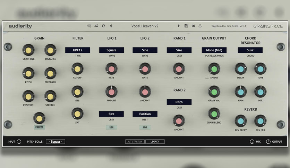The width and height of the screenshot is (290, 168).
Task: Open the PITCH SCALE Bypass dropdown
Action: pos(55,142)
